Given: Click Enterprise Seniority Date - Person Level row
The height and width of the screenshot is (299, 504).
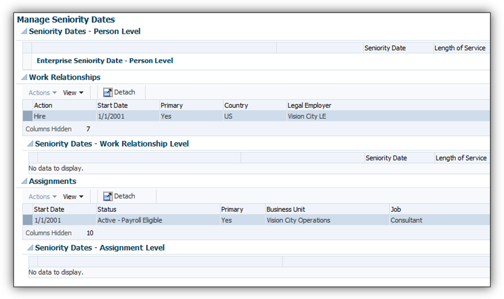Looking at the screenshot, I should tap(105, 61).
